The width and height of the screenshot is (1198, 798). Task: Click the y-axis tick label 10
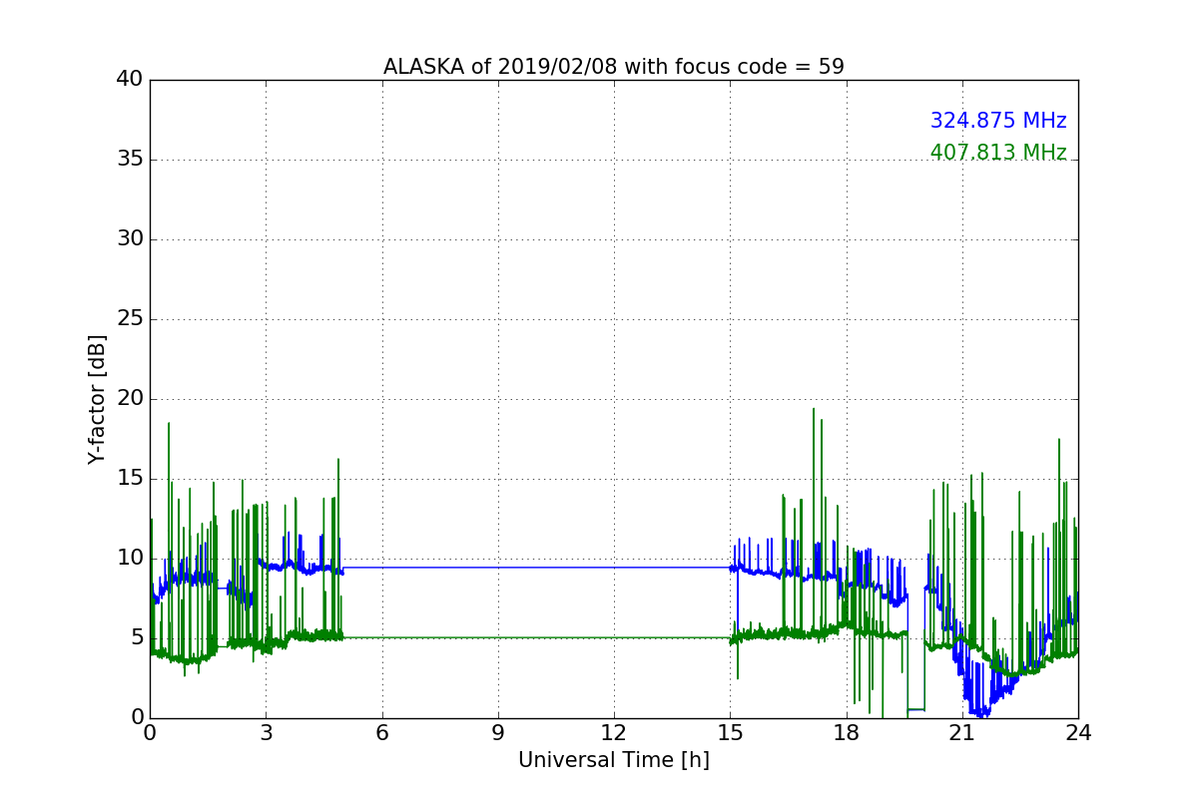tap(130, 559)
